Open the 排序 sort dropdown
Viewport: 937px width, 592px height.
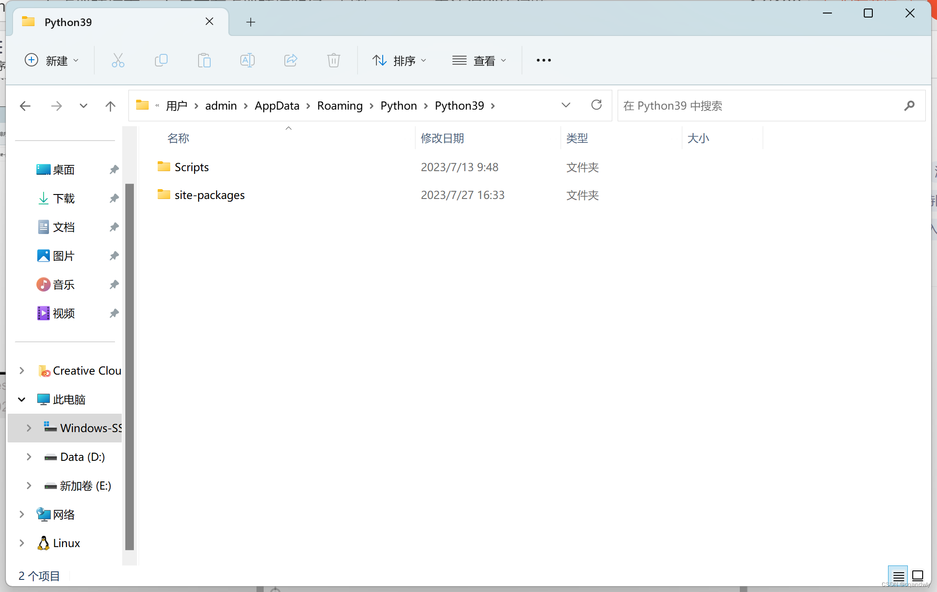click(x=399, y=60)
